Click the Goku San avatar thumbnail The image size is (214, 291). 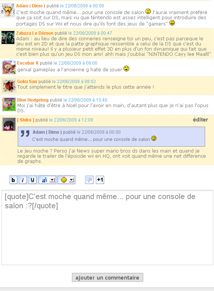pos(9,86)
